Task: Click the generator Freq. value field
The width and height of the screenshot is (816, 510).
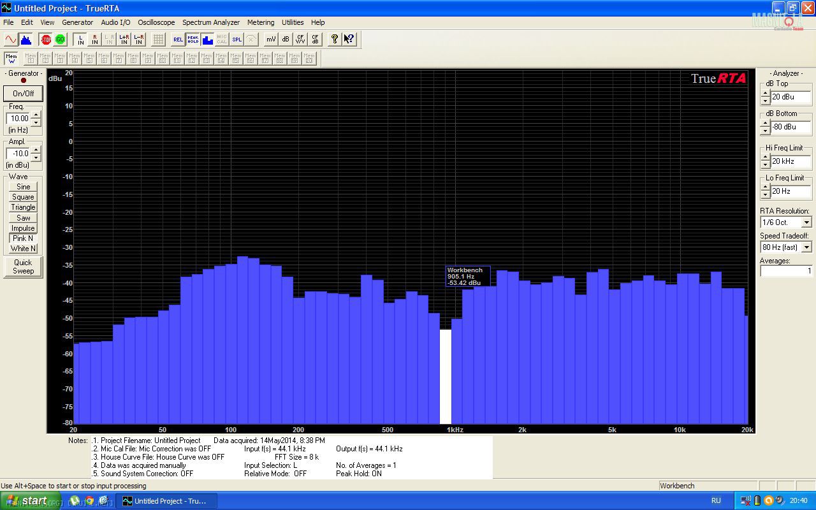Action: pyautogui.click(x=18, y=118)
